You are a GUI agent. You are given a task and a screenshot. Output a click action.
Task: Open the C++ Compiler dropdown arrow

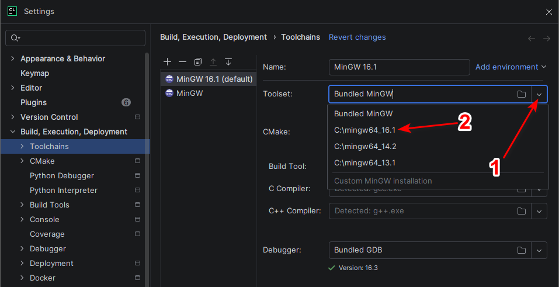539,211
